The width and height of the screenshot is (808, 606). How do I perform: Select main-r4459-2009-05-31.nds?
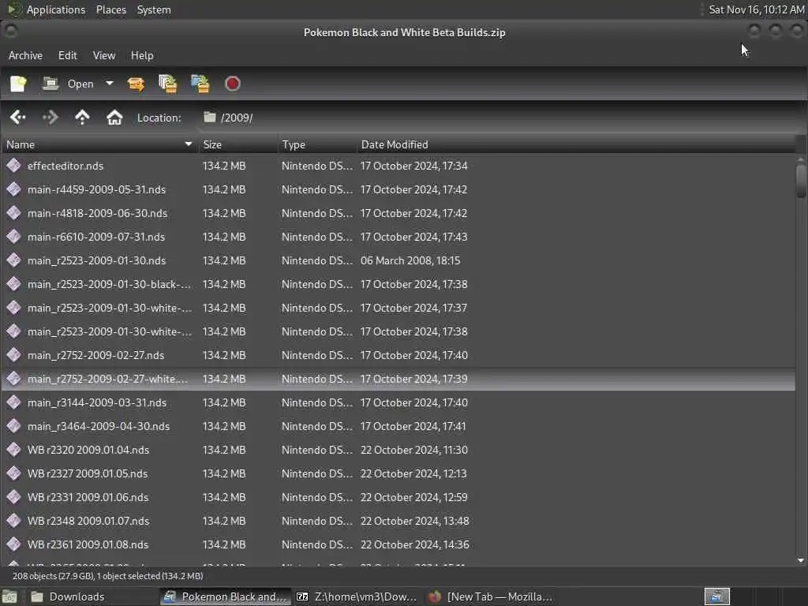398,189
